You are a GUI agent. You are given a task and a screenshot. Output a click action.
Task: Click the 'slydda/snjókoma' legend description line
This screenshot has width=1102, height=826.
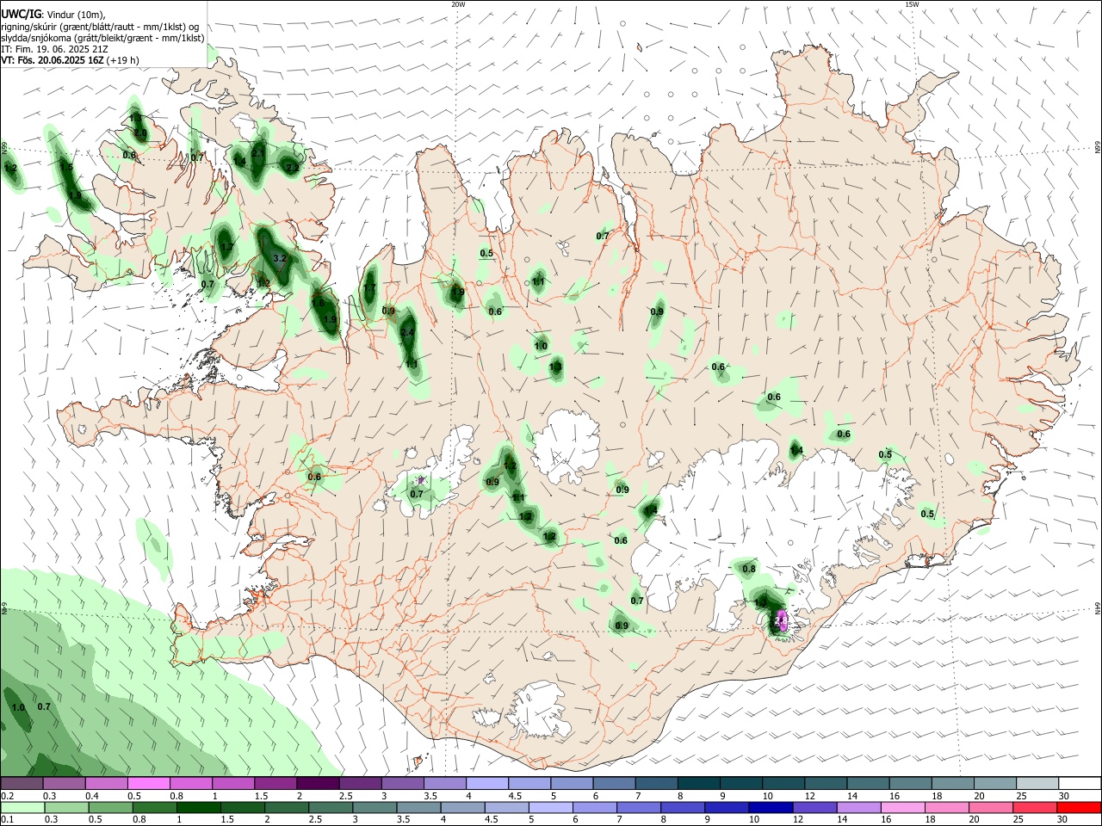[102, 38]
